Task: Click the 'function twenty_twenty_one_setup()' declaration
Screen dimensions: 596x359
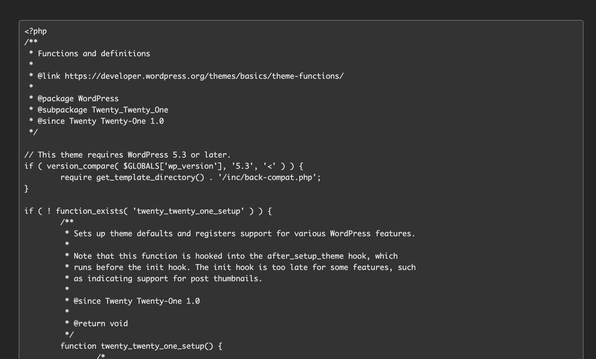Action: tap(141, 346)
